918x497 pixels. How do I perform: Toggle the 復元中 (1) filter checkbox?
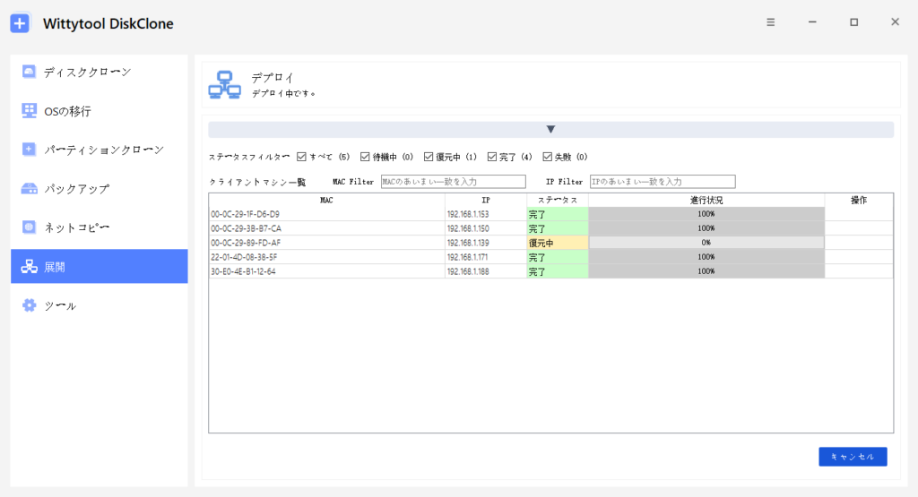point(429,157)
